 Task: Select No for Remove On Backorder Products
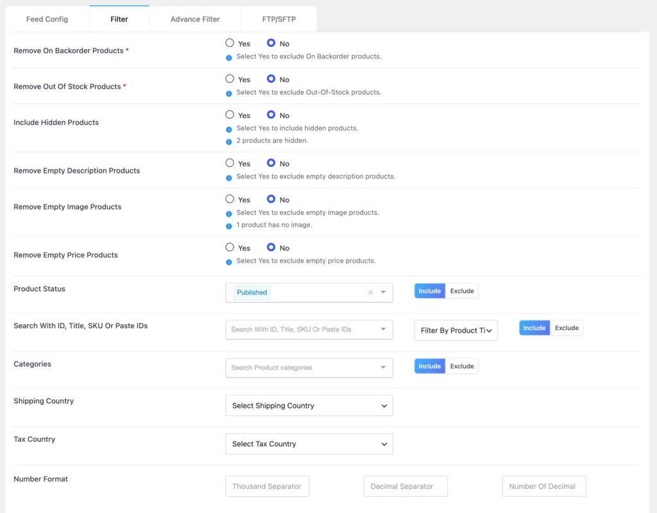pos(271,43)
